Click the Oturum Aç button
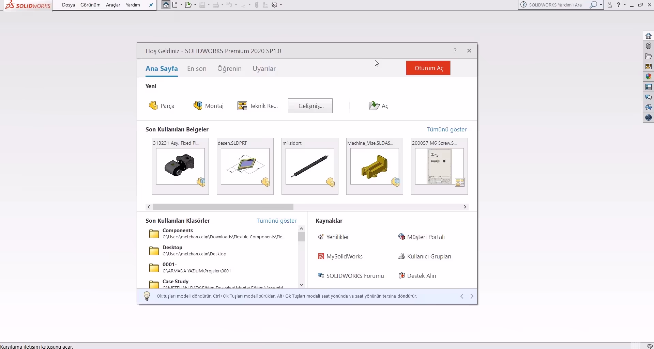Screen dimensions: 654x349 pyautogui.click(x=428, y=68)
